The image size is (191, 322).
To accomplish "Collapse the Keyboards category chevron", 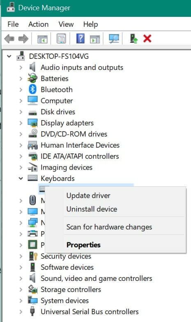I will pos(21,178).
